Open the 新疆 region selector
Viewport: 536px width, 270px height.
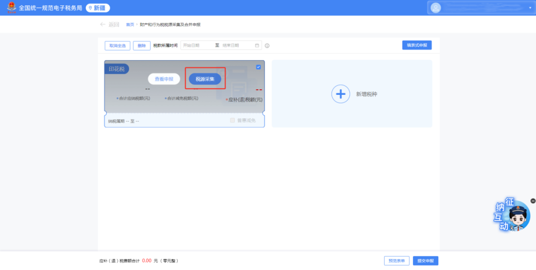[x=98, y=8]
